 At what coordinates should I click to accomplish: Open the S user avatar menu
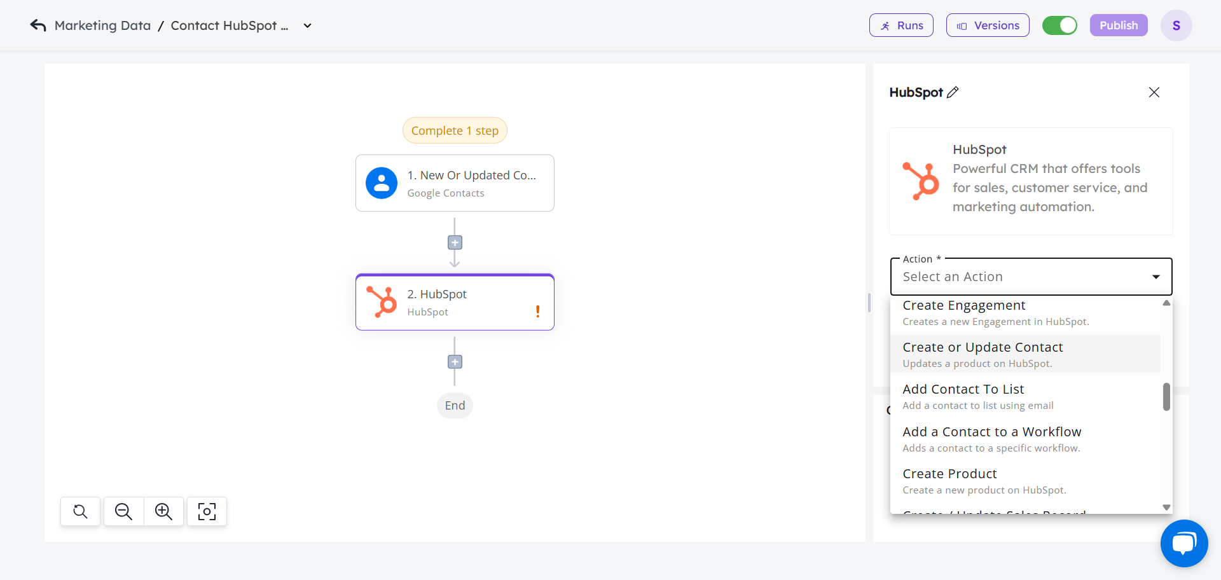click(1176, 25)
